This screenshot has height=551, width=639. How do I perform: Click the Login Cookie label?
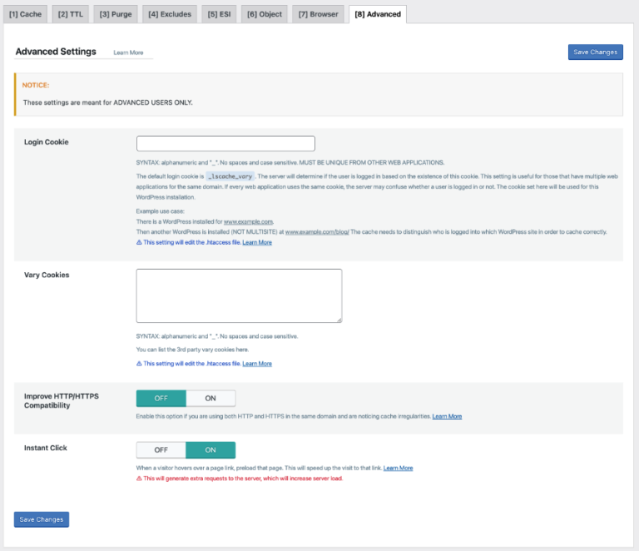[x=46, y=141]
